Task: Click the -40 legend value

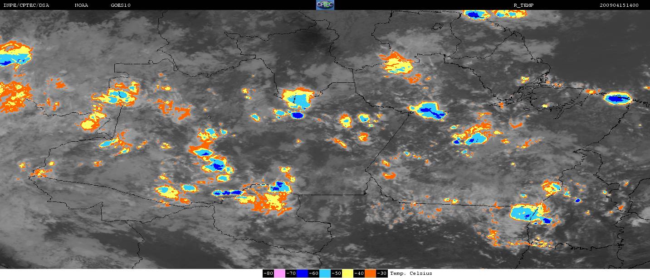Action: point(359,273)
